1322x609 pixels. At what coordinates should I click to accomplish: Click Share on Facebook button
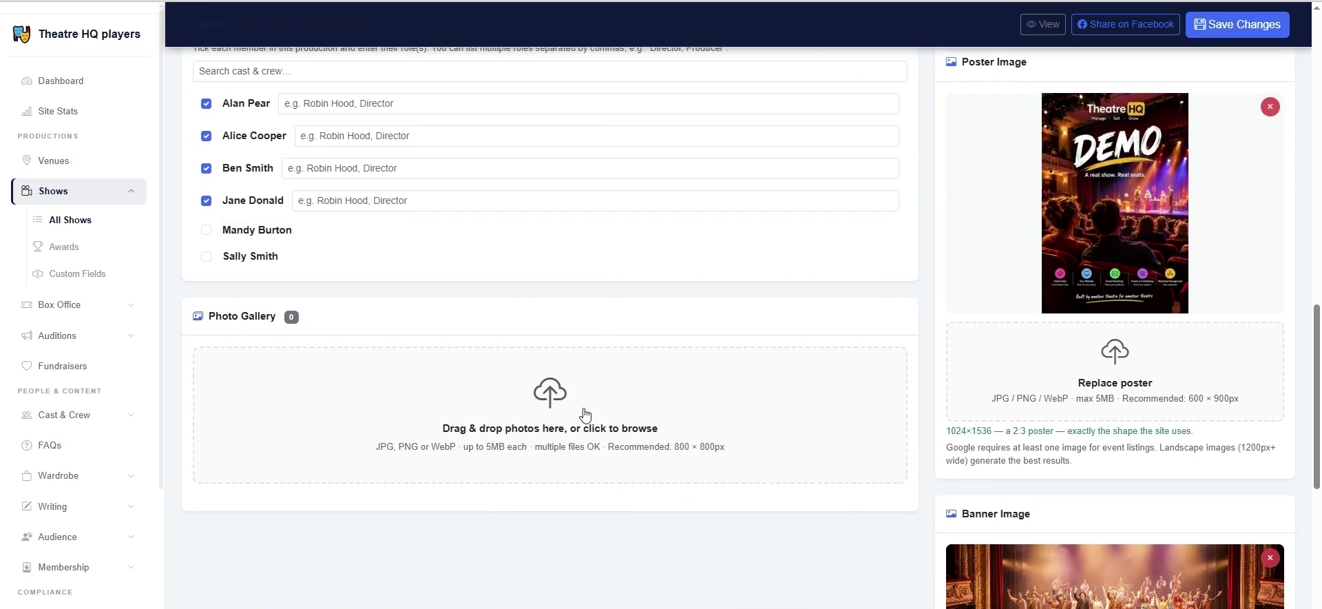(1125, 24)
